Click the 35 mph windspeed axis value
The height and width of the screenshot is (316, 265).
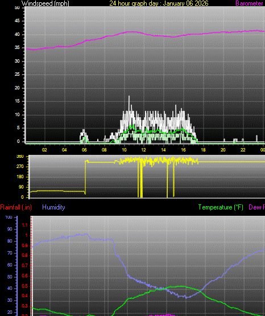(x=17, y=48)
